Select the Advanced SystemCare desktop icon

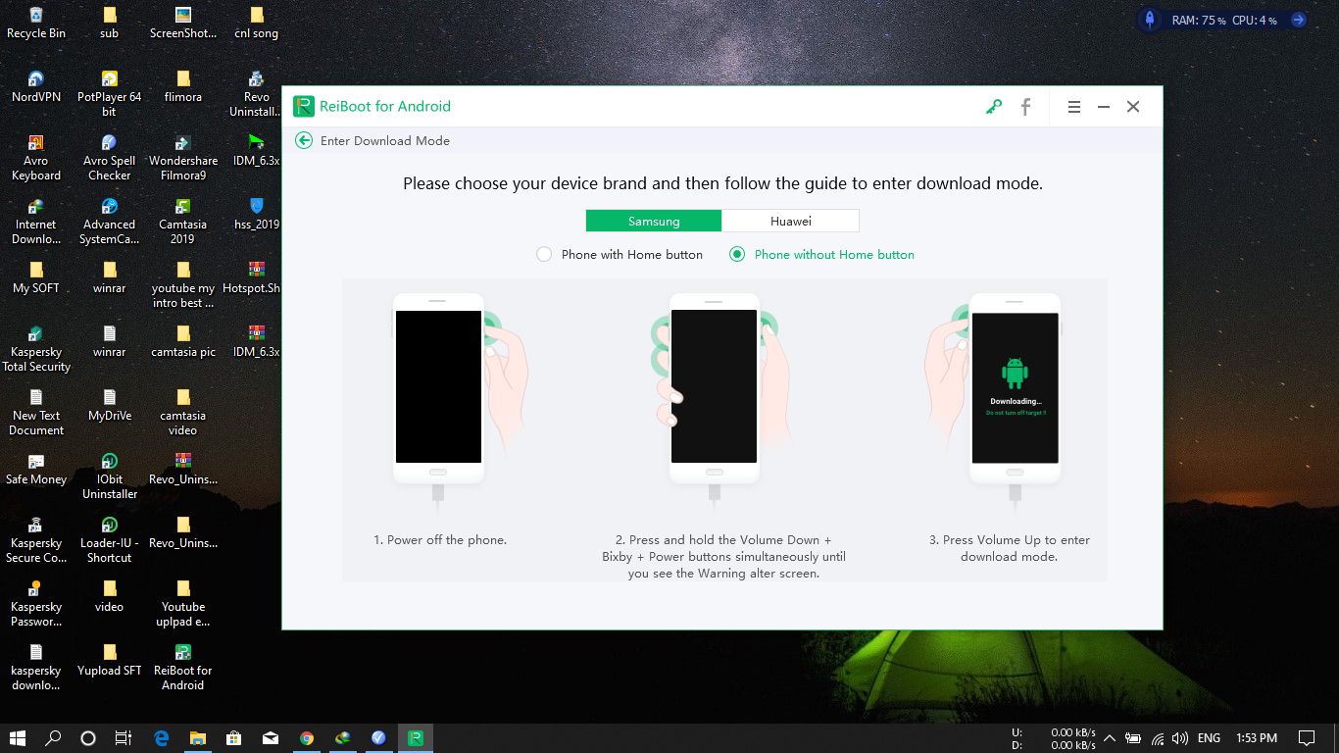(109, 221)
